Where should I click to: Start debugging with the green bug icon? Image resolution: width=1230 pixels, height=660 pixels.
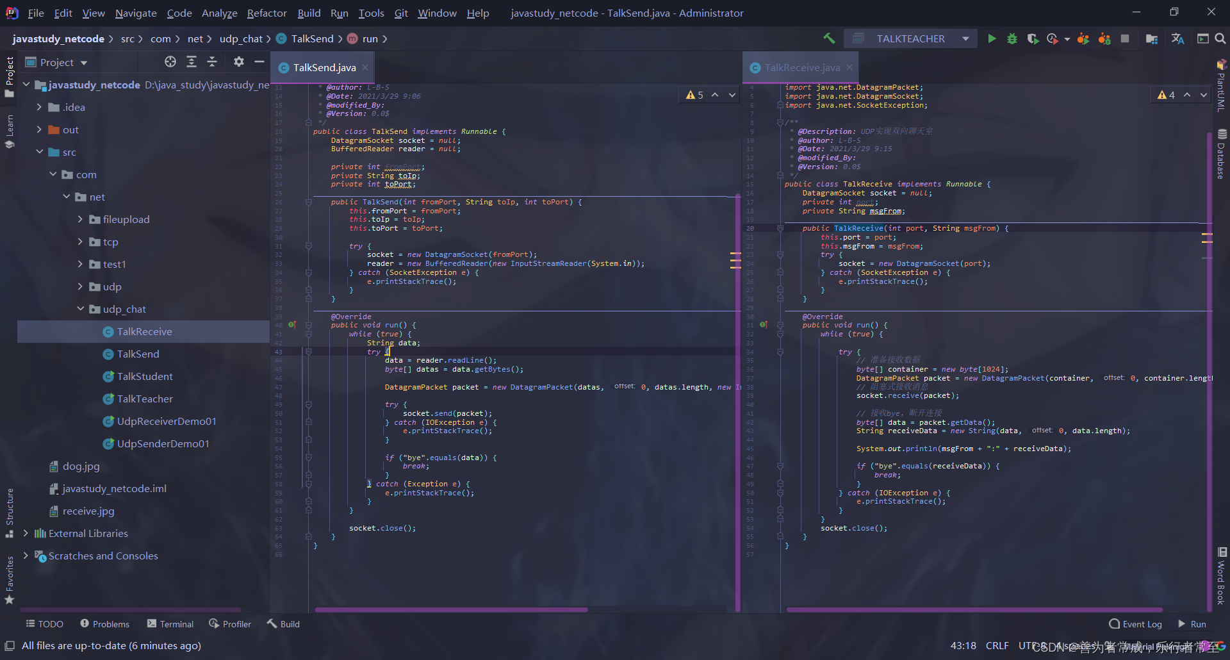1012,39
